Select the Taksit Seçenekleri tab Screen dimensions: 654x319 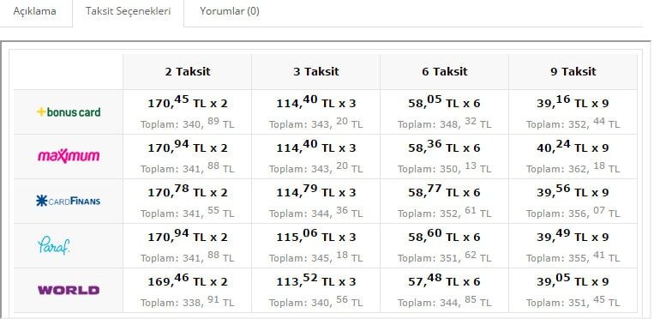128,11
